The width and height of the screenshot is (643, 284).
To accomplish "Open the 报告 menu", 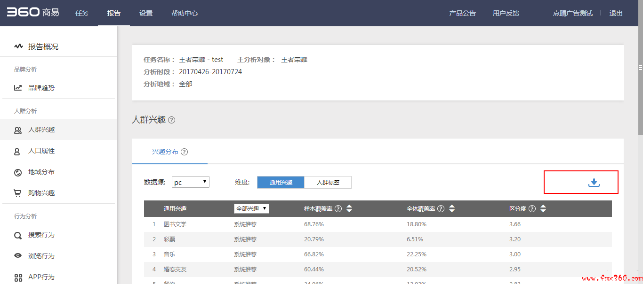I will 114,13.
